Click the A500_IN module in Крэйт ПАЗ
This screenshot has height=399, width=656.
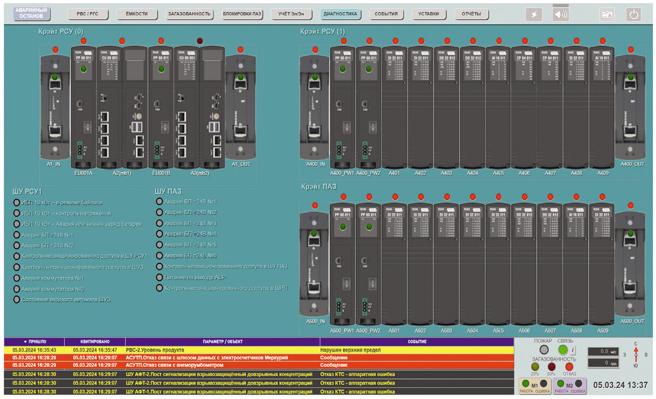(x=315, y=262)
